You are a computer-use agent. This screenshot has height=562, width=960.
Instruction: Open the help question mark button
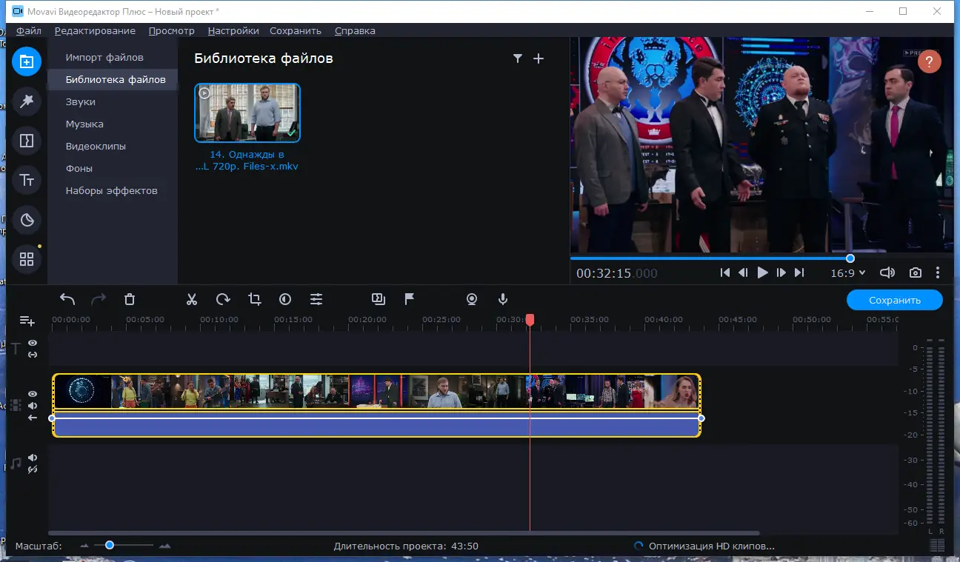click(x=930, y=61)
